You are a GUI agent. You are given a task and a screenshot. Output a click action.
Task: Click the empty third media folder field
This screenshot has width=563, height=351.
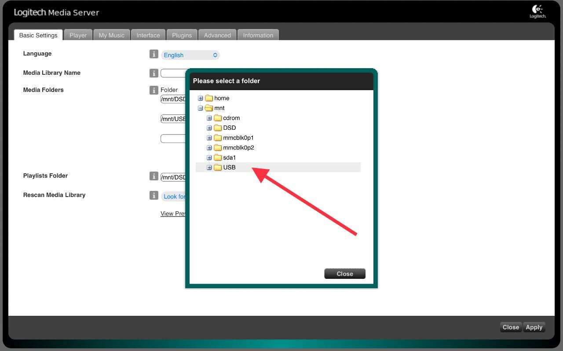click(x=173, y=139)
